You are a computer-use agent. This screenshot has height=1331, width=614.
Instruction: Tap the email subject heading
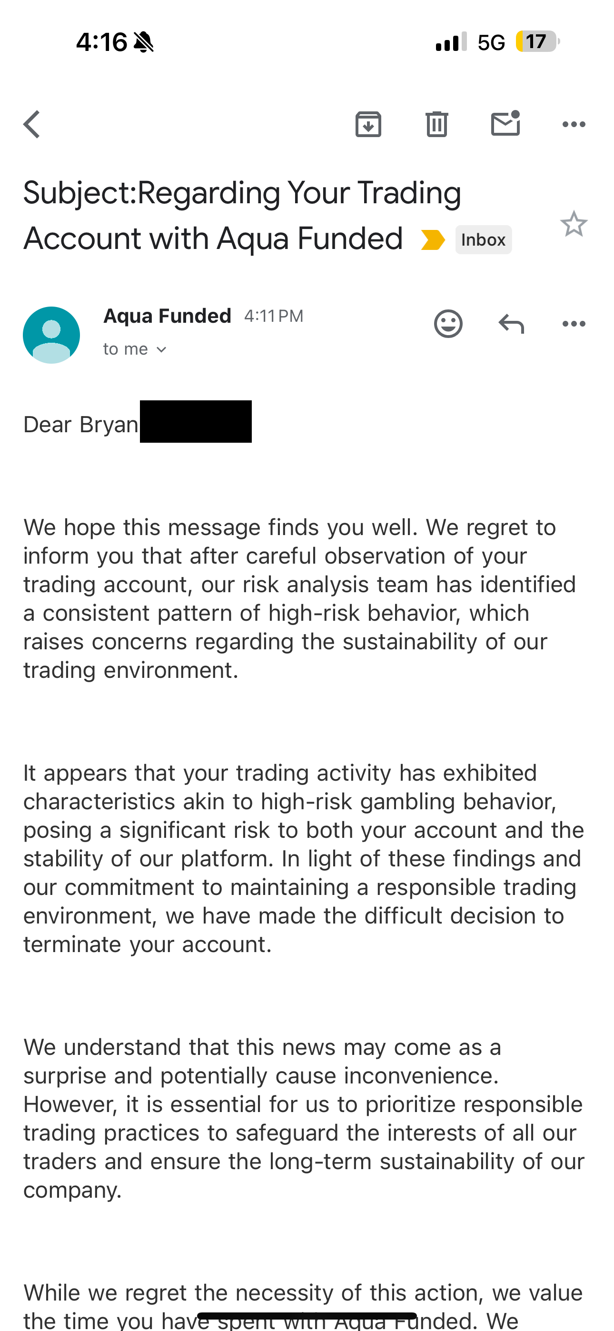[242, 215]
